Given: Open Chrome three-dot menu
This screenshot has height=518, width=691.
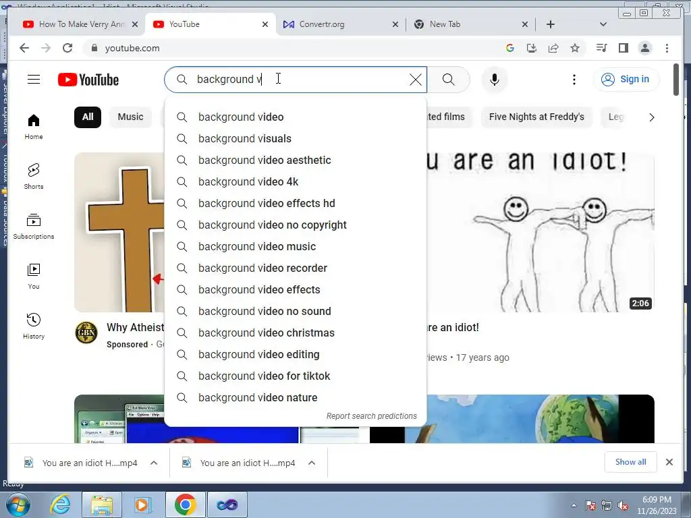Looking at the screenshot, I should point(667,48).
